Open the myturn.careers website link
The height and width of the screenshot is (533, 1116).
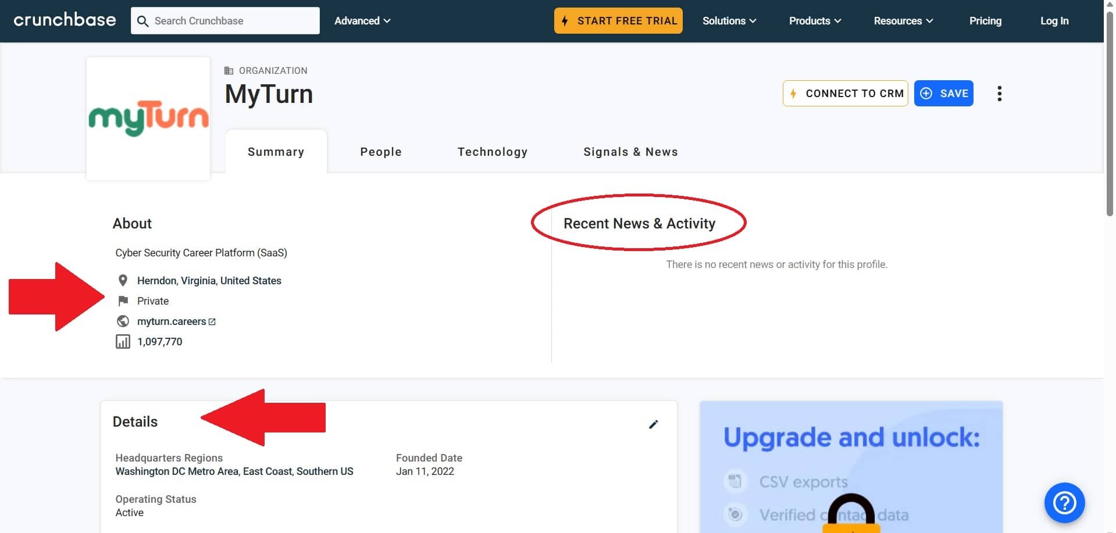coord(171,321)
